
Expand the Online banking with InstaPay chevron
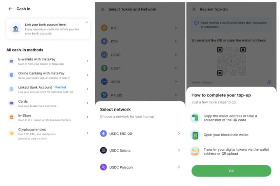coord(87,75)
